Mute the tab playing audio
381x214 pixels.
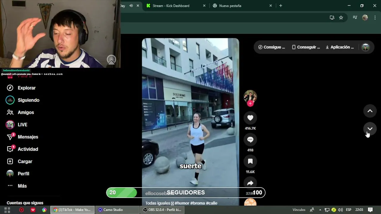[131, 6]
